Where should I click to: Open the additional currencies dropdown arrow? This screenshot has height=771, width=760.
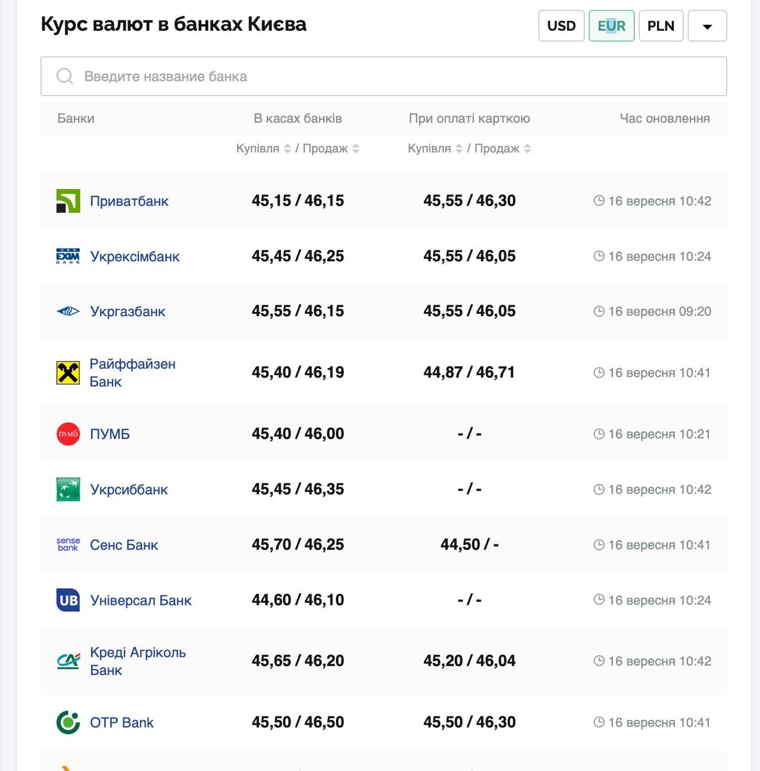707,26
